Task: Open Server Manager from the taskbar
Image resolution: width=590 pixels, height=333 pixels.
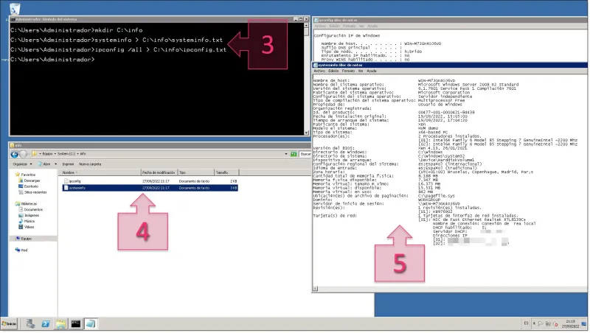Action: [x=32, y=323]
